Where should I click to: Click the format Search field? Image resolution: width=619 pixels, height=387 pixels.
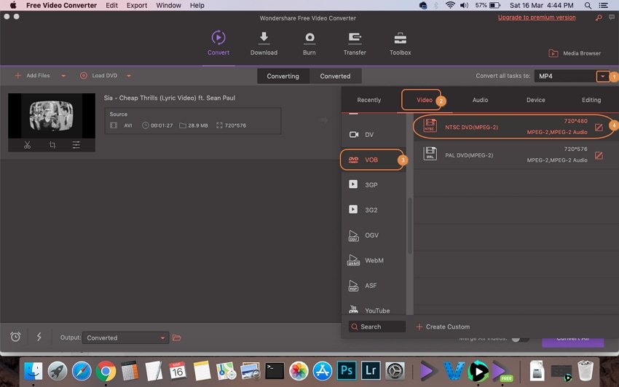pos(377,327)
